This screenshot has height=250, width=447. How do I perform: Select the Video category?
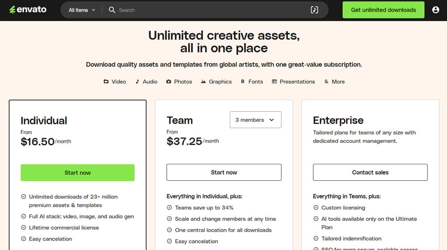114,81
